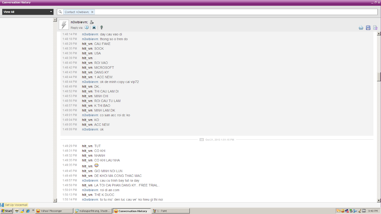Click message 'LA TOI CAI PHAN DANG KY.. FREE TRIAL..'
381x214 pixels.
click(127, 185)
